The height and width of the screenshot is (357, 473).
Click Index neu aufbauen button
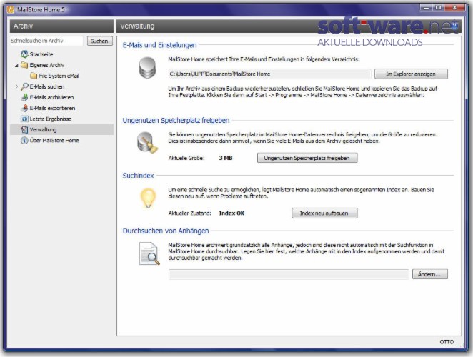coord(324,213)
